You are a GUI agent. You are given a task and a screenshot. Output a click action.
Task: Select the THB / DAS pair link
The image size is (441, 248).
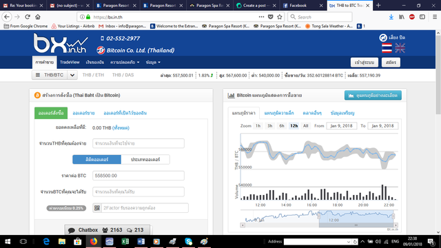click(123, 75)
